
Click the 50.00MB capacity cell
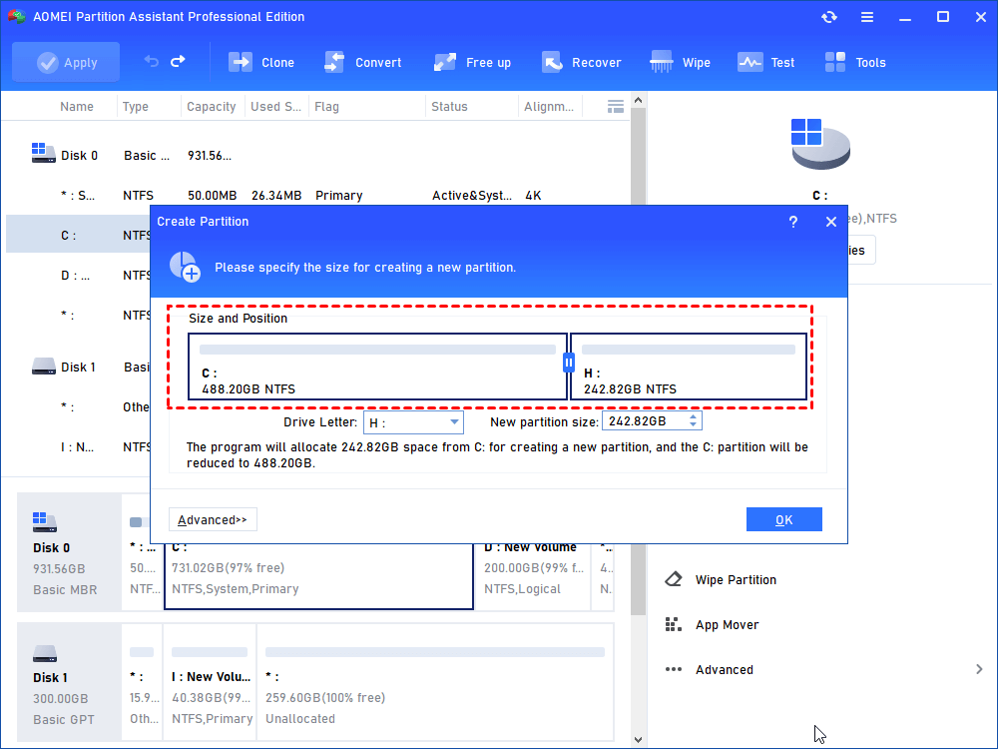click(x=212, y=196)
